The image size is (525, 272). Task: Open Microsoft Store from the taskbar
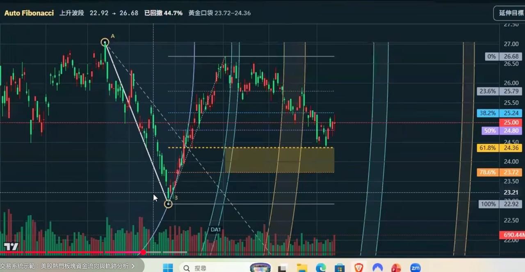[340, 268]
